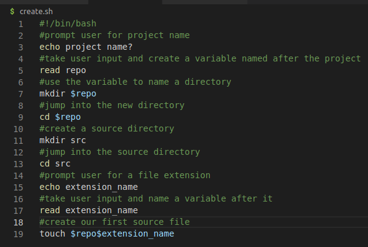Click the comment '#prompt user for project name'
The width and height of the screenshot is (368, 247).
tap(114, 35)
